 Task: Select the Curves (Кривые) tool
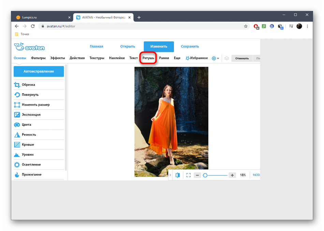click(x=28, y=145)
